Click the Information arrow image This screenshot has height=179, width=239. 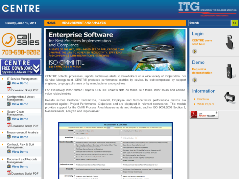click(230, 97)
